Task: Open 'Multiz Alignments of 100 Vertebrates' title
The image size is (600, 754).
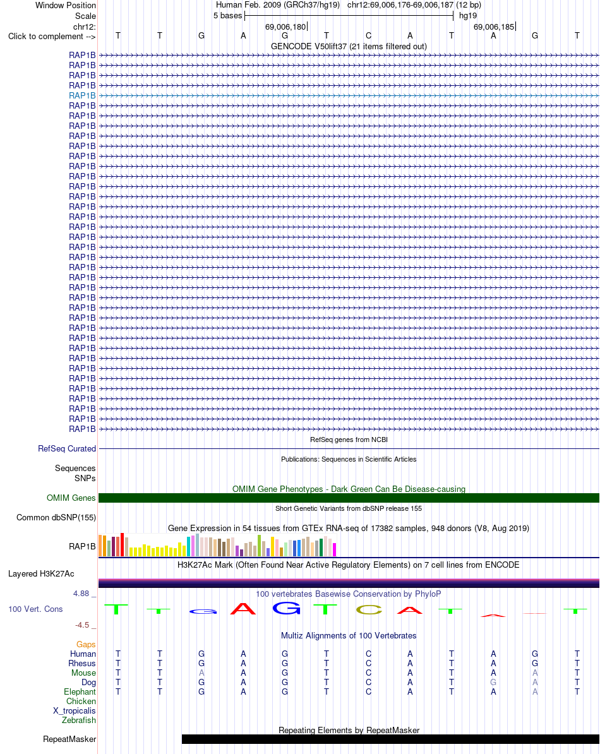Action: 349,636
